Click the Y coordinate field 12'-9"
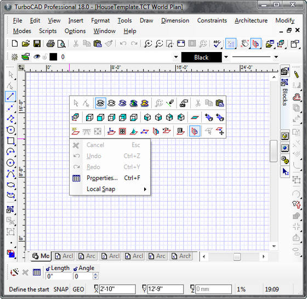This screenshot has width=307, height=299. point(165,289)
